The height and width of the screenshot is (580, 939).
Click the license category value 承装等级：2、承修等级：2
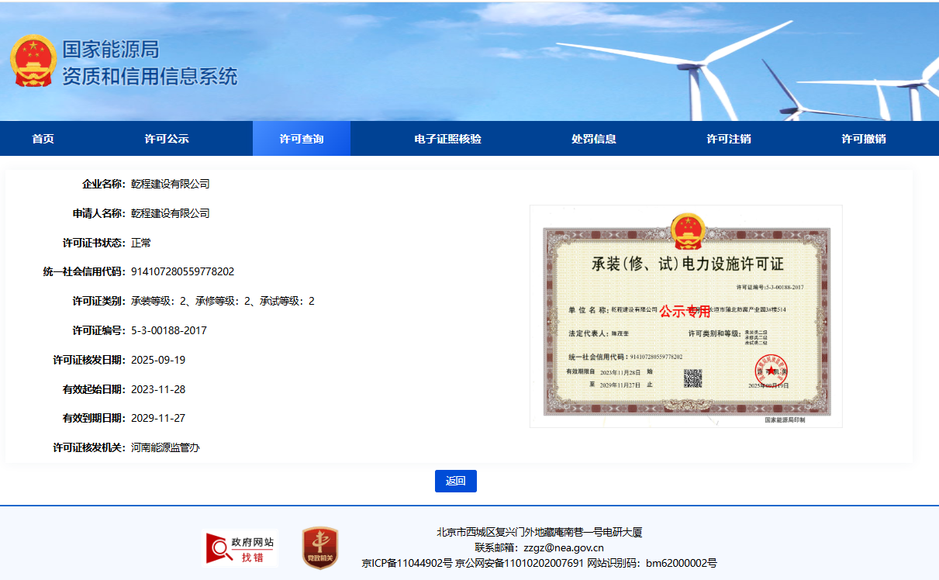click(x=223, y=301)
